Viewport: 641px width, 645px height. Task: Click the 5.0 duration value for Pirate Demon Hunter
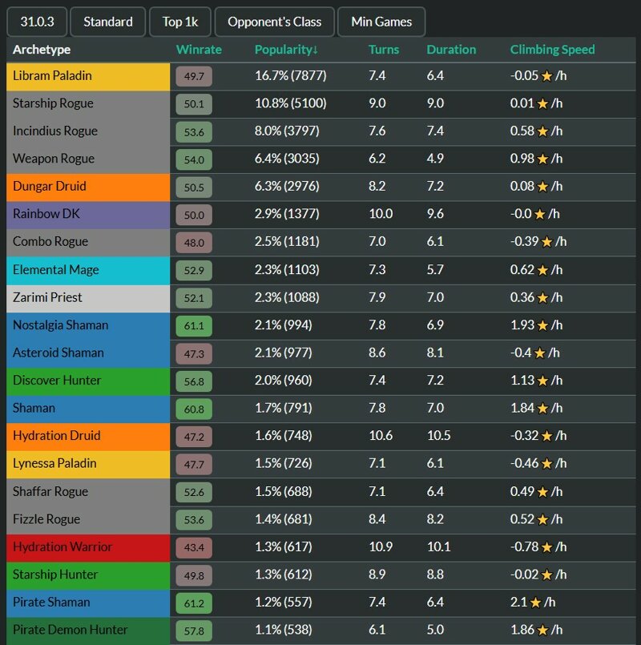pos(435,631)
